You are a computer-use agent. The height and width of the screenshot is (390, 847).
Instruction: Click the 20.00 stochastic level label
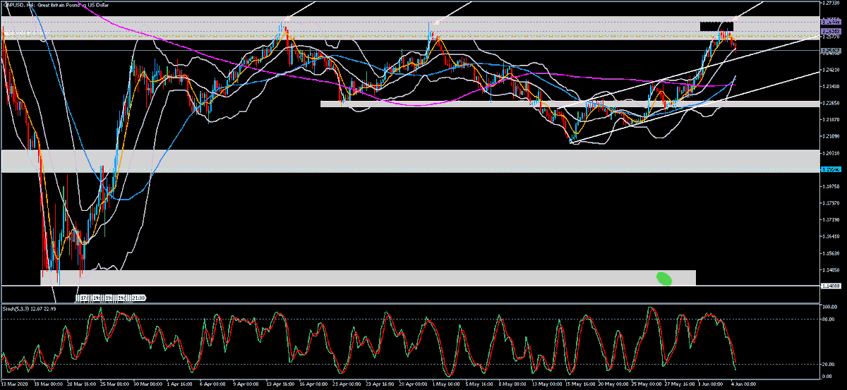829,364
